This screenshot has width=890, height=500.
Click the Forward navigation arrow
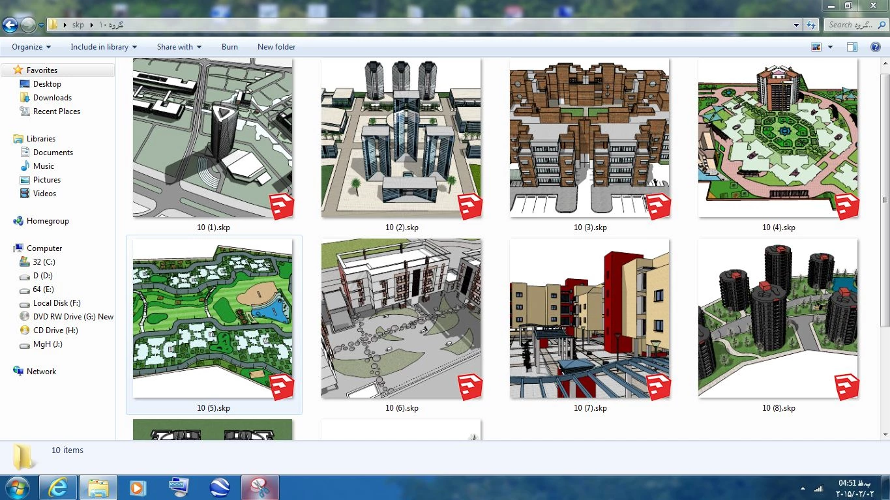[28, 25]
